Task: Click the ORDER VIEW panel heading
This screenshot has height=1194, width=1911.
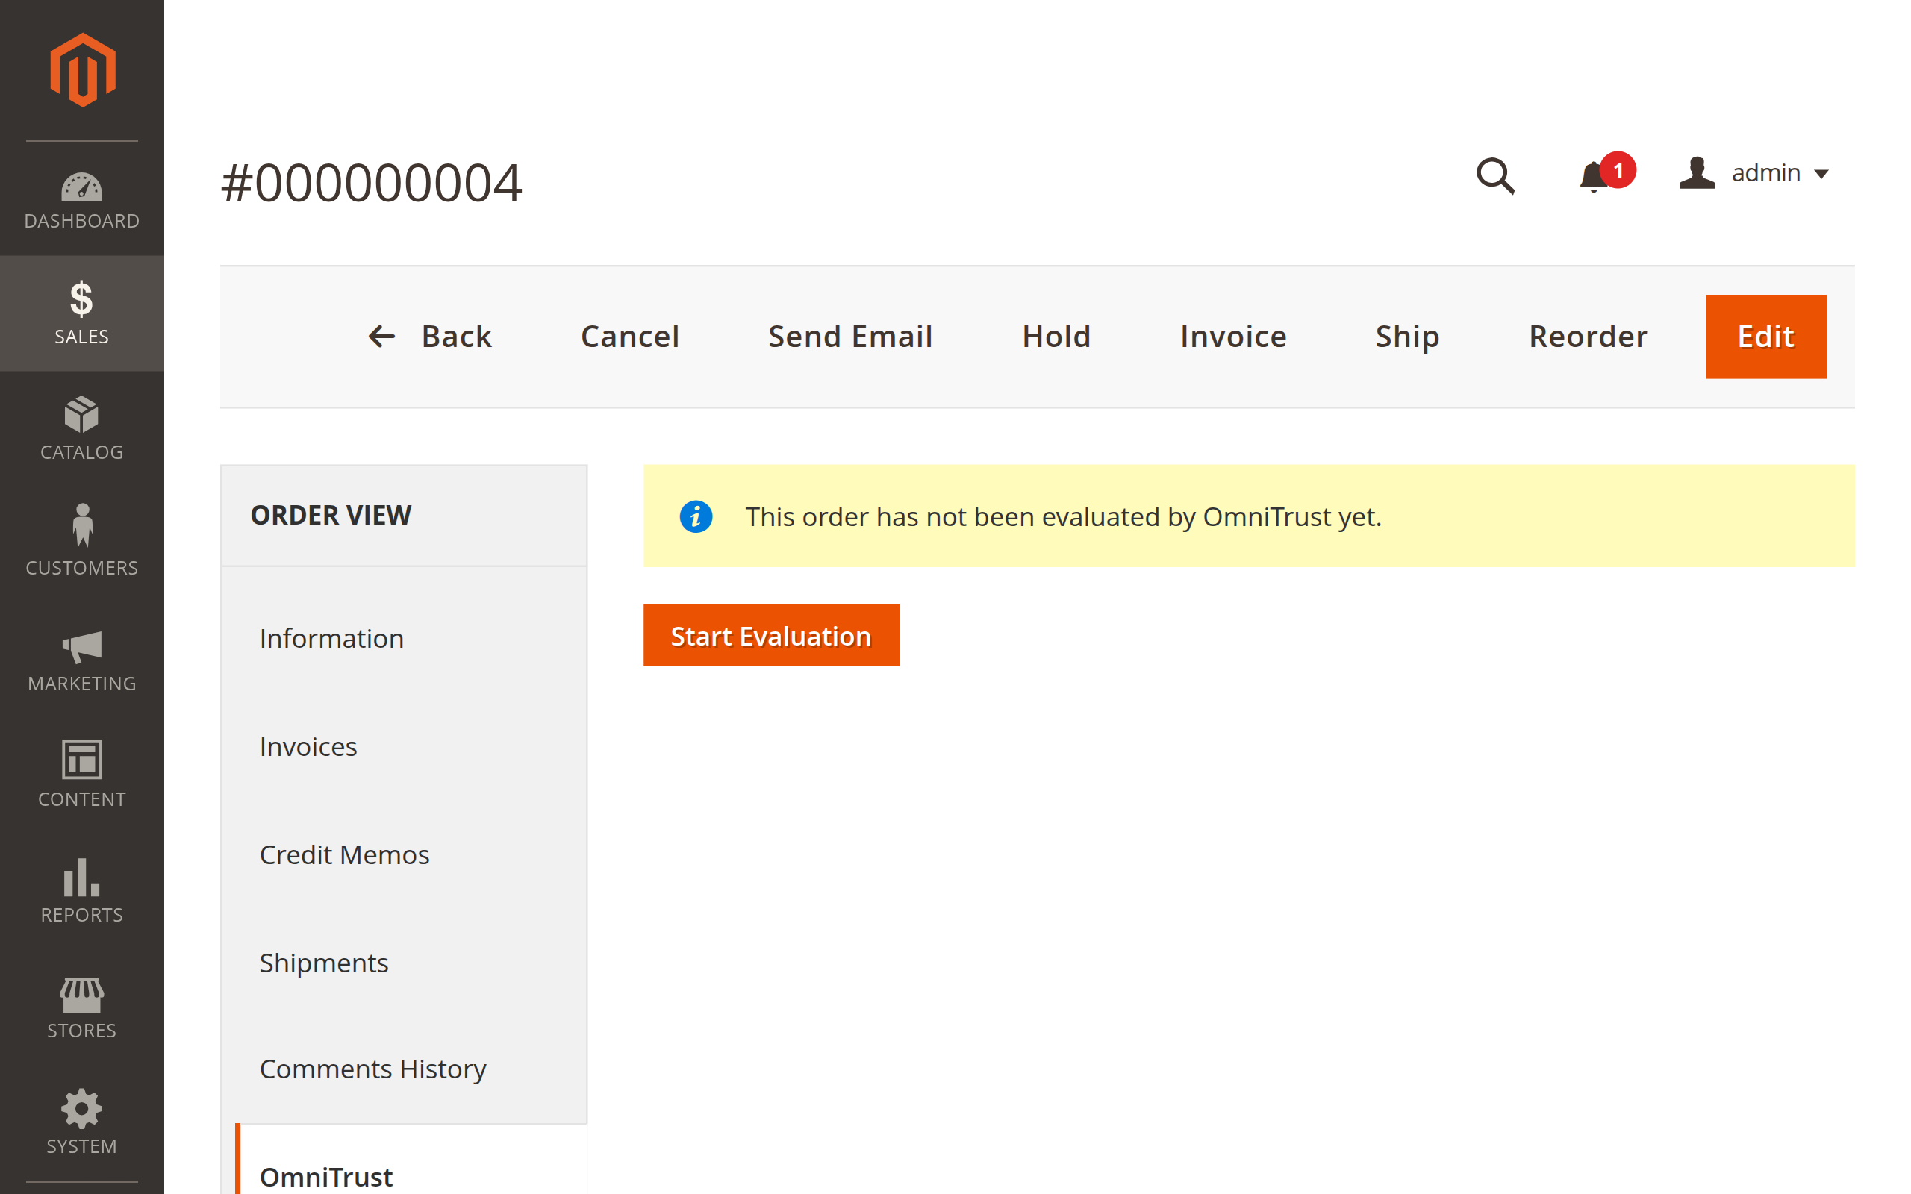Action: tap(331, 515)
